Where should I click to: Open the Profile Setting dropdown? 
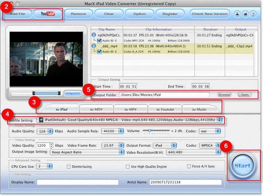point(129,120)
